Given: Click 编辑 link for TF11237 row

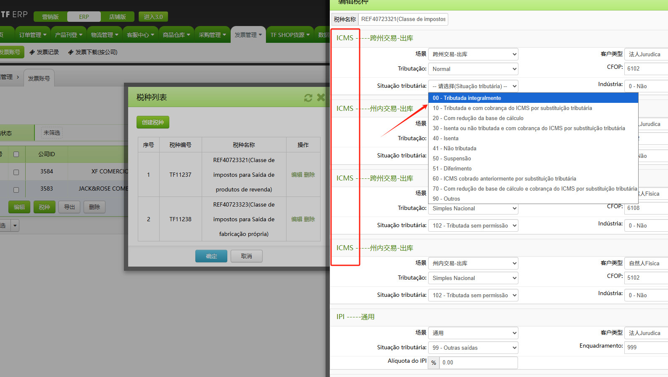Looking at the screenshot, I should [297, 175].
